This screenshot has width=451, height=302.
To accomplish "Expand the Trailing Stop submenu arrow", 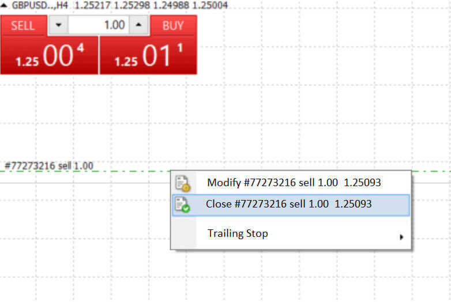I will pos(401,236).
